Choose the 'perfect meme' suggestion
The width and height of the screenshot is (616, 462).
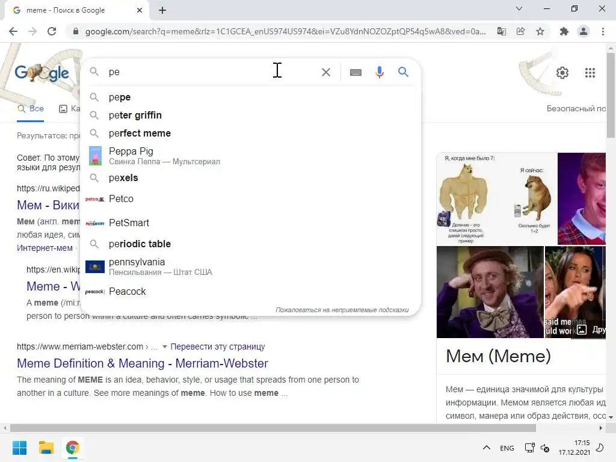pyautogui.click(x=250, y=133)
